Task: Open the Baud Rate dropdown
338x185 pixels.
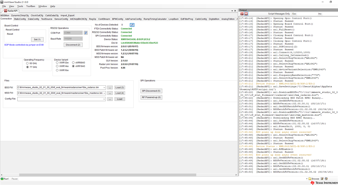Action: [x=81, y=39]
